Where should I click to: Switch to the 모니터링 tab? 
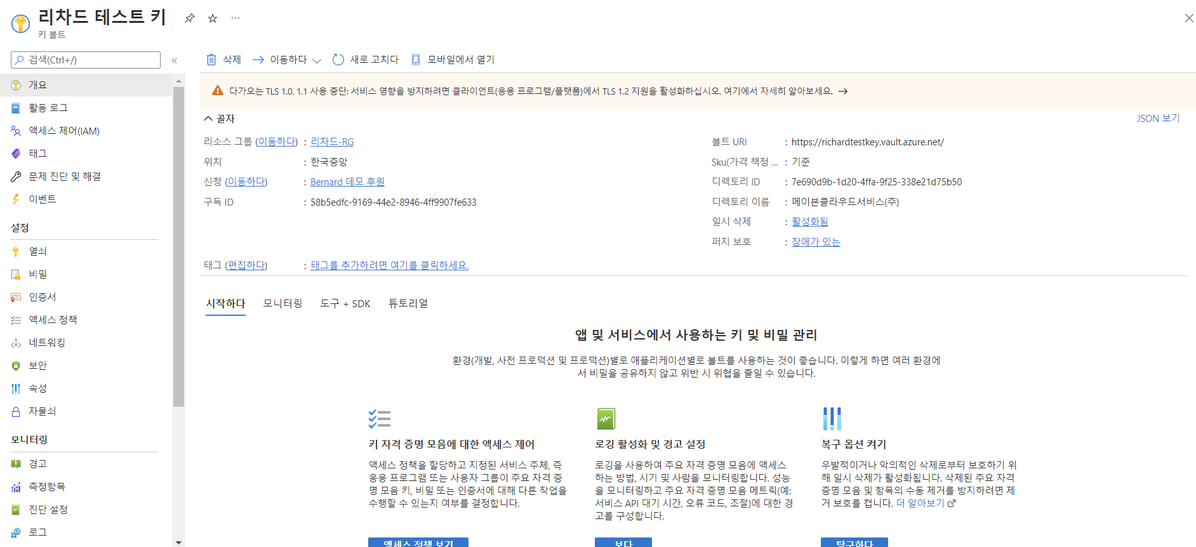(x=282, y=304)
